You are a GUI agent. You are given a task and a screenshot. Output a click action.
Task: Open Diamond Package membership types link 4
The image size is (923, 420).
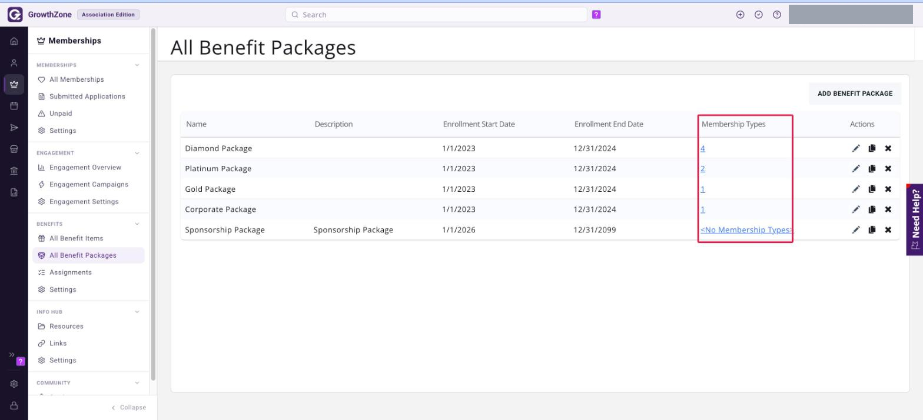pos(703,148)
